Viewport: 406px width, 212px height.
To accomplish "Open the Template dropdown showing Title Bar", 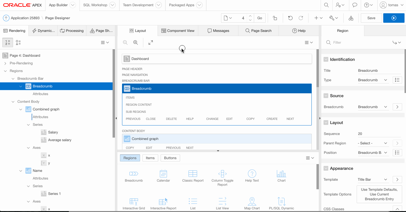I will [372, 180].
